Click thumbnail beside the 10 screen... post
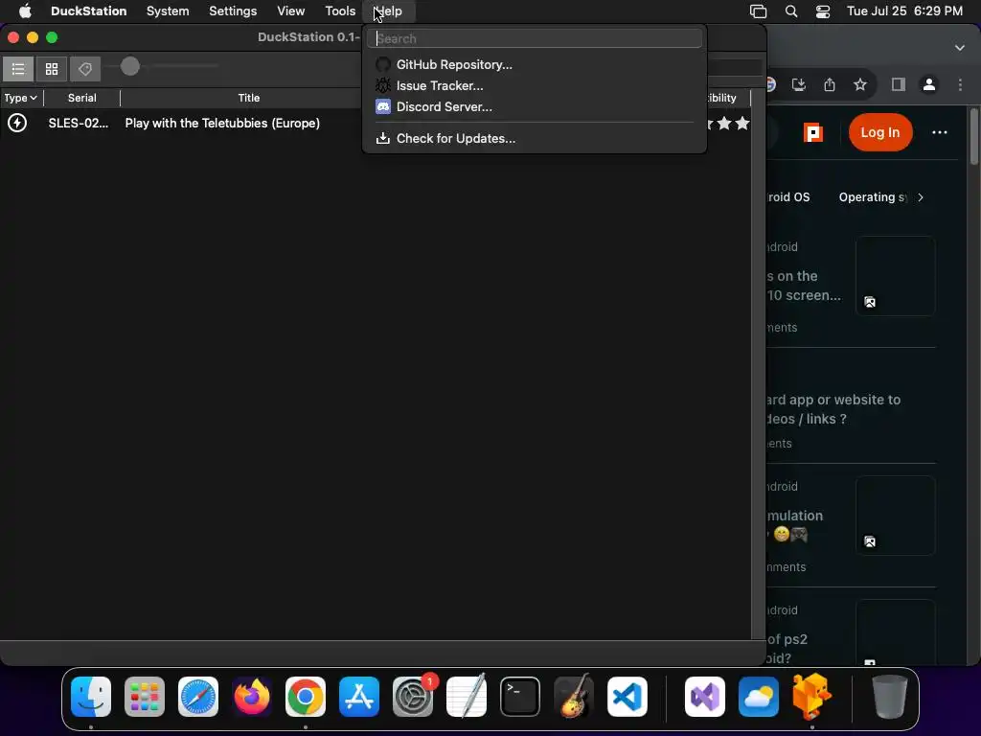981x736 pixels. coord(896,276)
